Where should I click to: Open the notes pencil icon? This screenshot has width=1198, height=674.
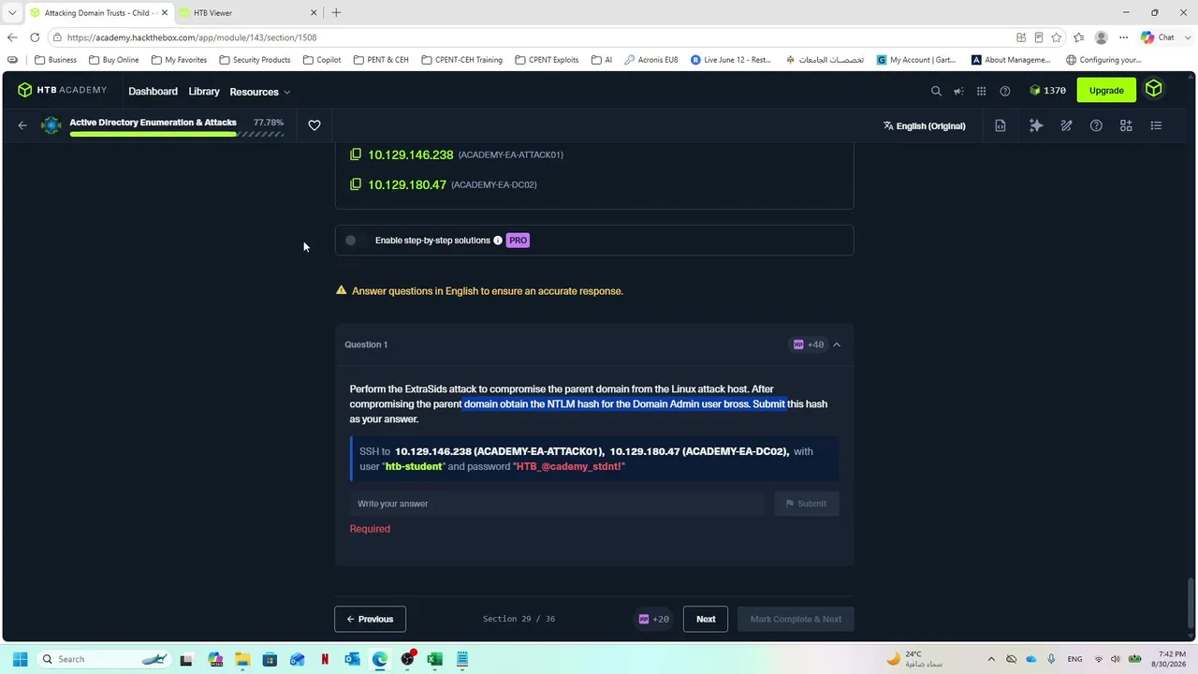1066,125
